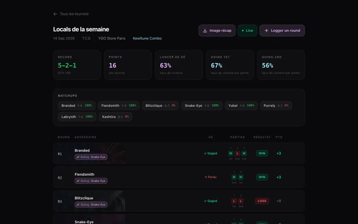
Task: Select game 2 L chip in the Blitzclique row
Action: 241,201
